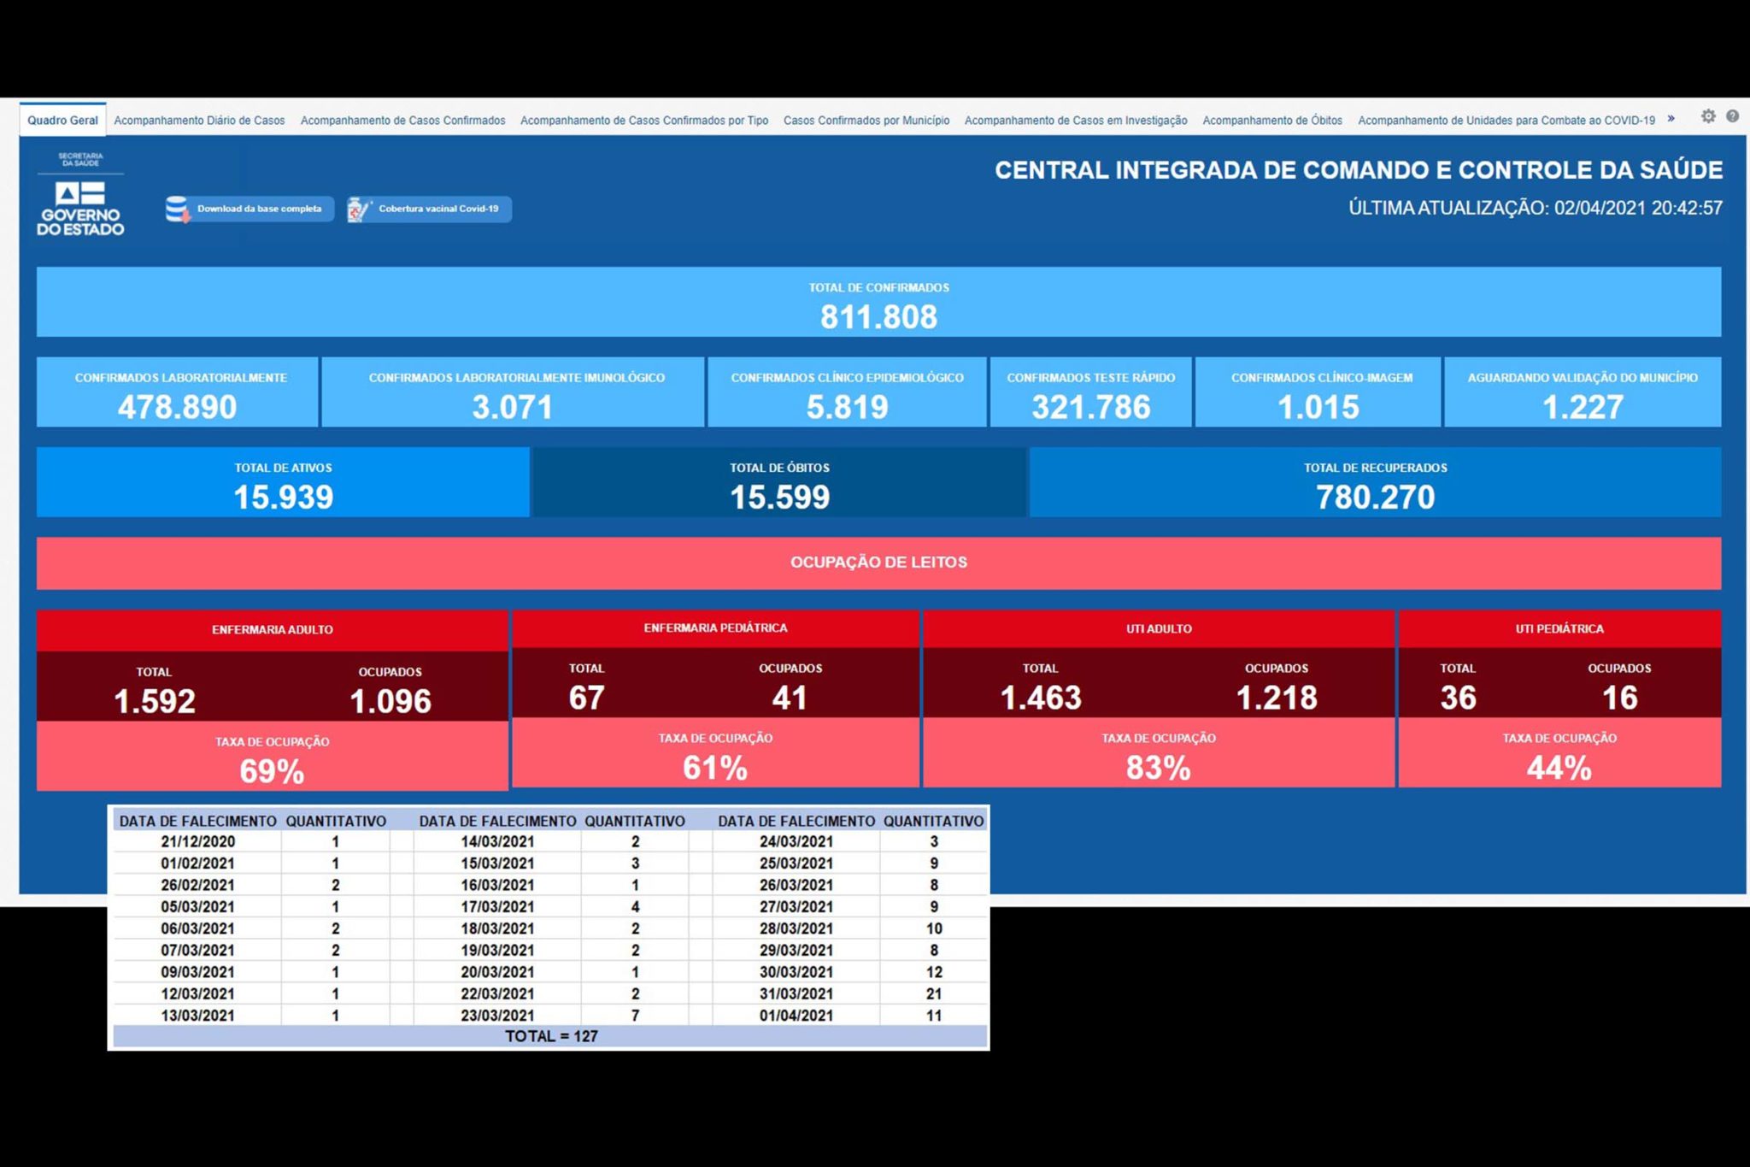Go to Acompanhamento de Óbitos tab

pyautogui.click(x=1272, y=121)
